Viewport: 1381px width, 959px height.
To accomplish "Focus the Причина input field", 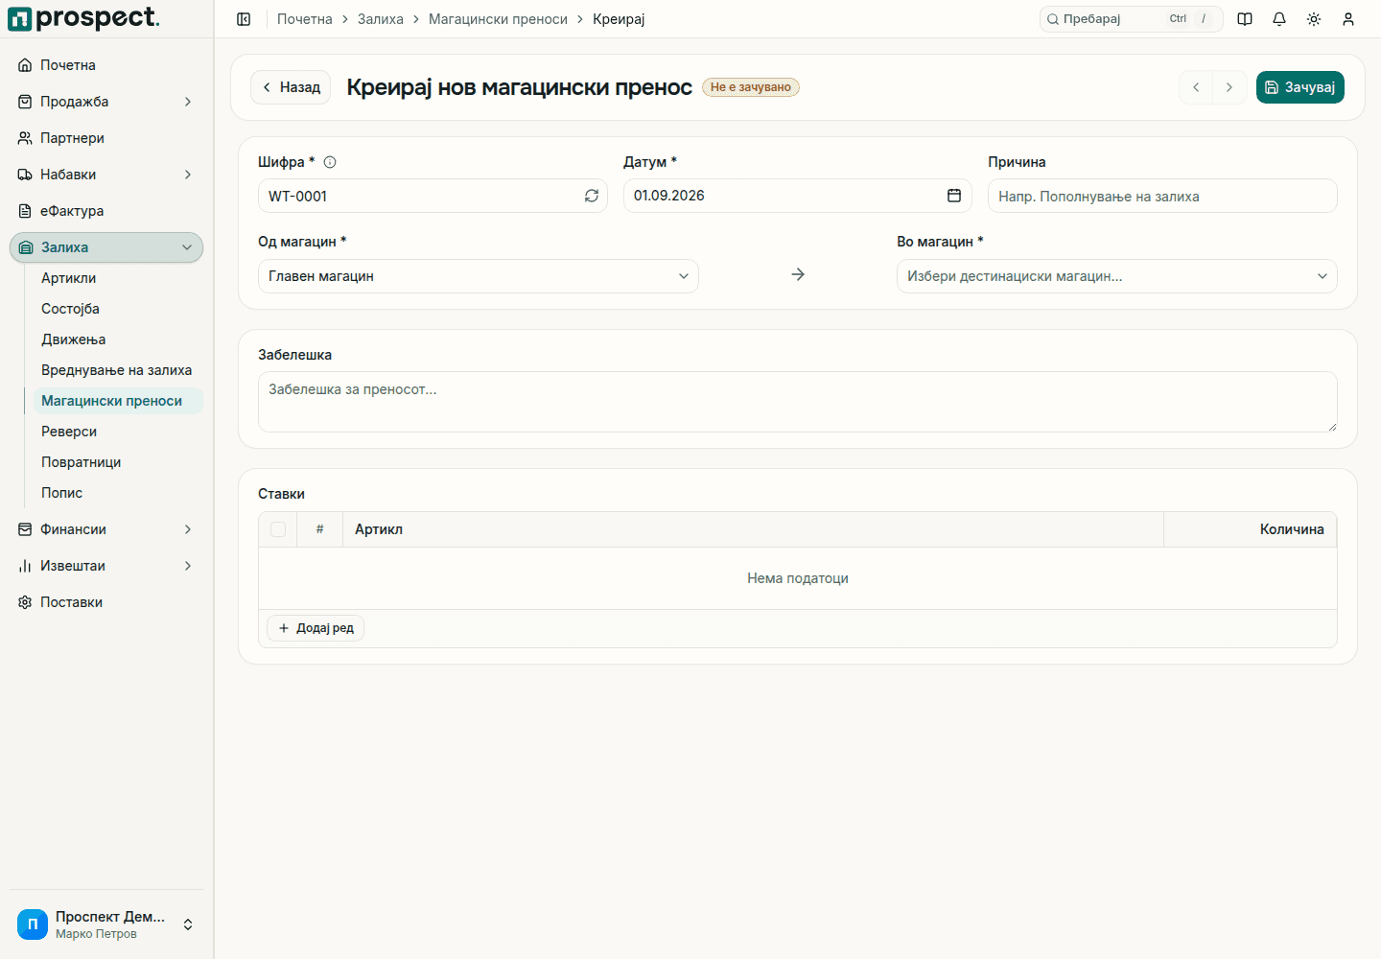I will click(x=1162, y=196).
